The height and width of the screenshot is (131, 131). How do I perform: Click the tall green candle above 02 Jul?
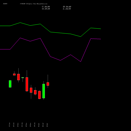(44, 91)
